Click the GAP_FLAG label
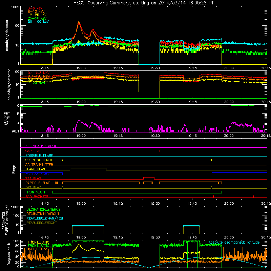Screen dimensions: 271x271 34,151
